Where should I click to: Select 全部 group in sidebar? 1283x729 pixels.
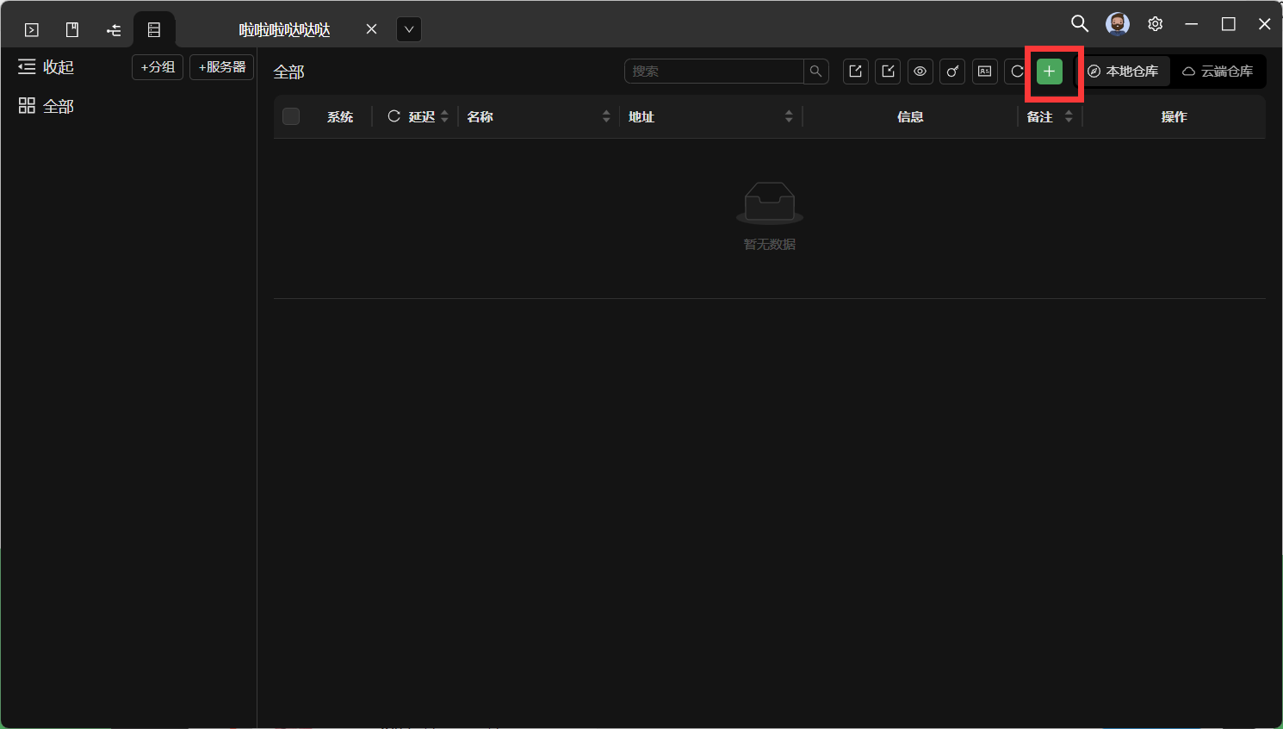[47, 106]
